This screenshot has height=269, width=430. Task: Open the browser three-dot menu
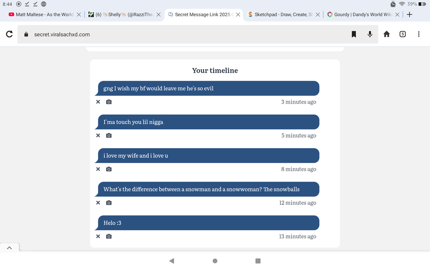click(x=419, y=34)
